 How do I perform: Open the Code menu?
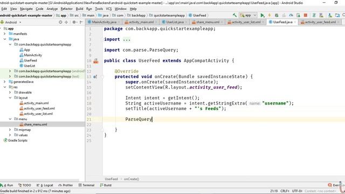point(39,9)
